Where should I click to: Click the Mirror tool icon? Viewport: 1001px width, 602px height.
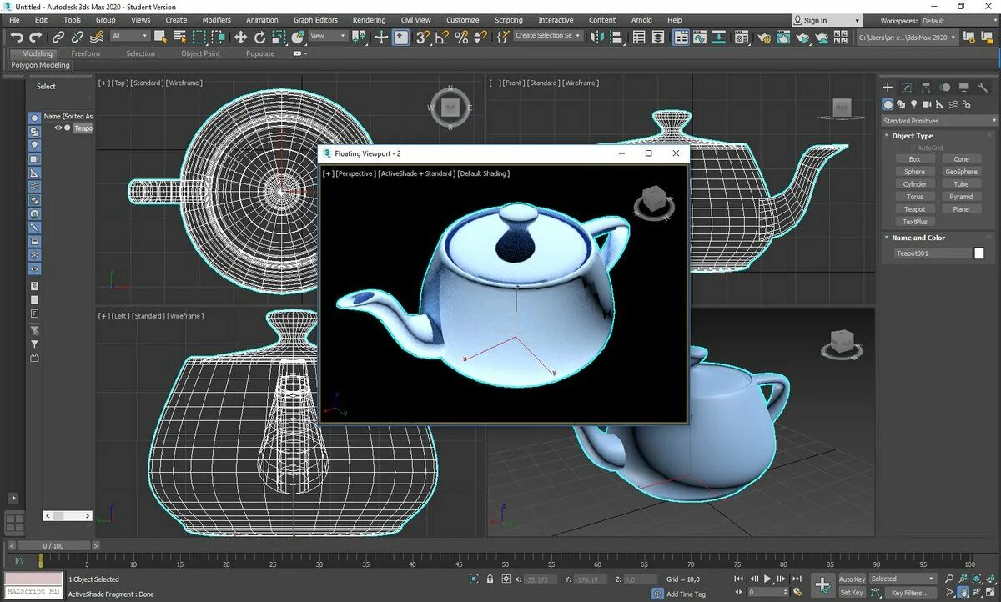click(x=597, y=37)
